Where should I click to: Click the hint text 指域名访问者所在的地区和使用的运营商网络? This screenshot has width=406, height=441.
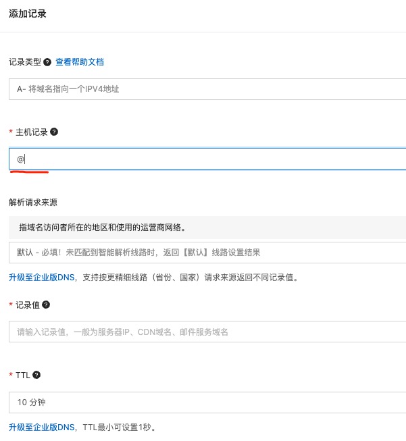103,227
